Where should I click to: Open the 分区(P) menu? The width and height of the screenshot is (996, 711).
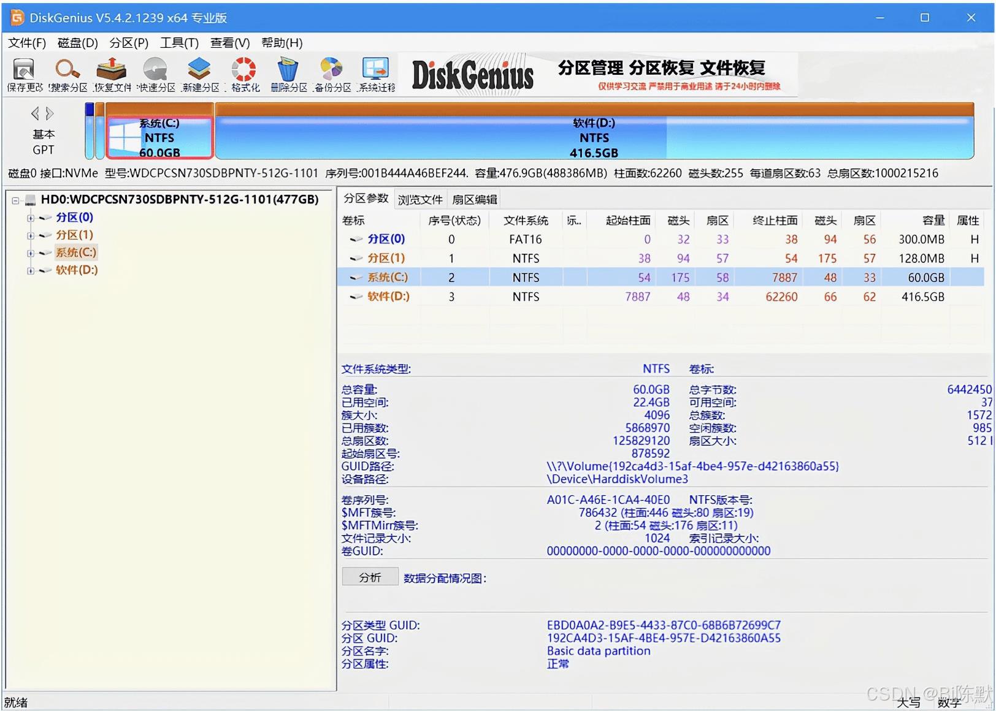pyautogui.click(x=129, y=43)
